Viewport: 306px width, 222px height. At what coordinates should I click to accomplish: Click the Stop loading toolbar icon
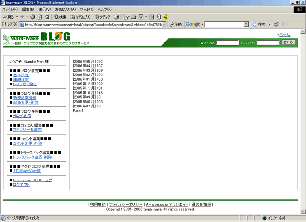point(32,17)
